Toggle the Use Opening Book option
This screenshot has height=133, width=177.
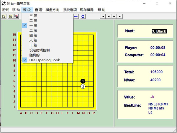pyautogui.click(x=44, y=60)
